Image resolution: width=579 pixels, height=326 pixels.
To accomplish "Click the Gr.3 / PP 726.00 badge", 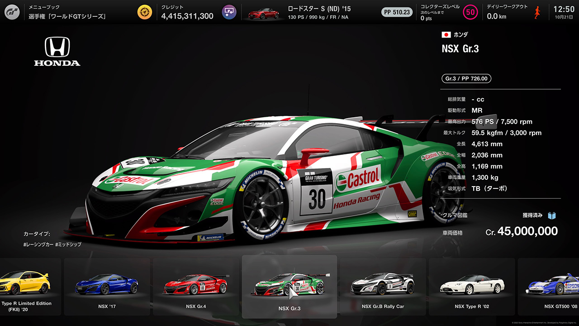I will [466, 78].
